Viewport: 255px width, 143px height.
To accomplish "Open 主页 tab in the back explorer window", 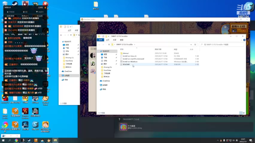I will click(x=69, y=30).
